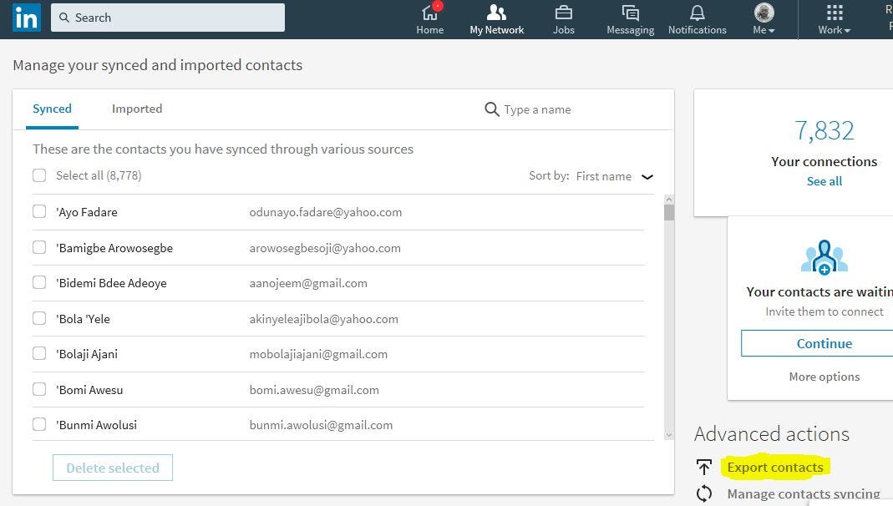The width and height of the screenshot is (893, 506).
Task: Click the contact list scrollbar up arrow
Action: tap(669, 200)
